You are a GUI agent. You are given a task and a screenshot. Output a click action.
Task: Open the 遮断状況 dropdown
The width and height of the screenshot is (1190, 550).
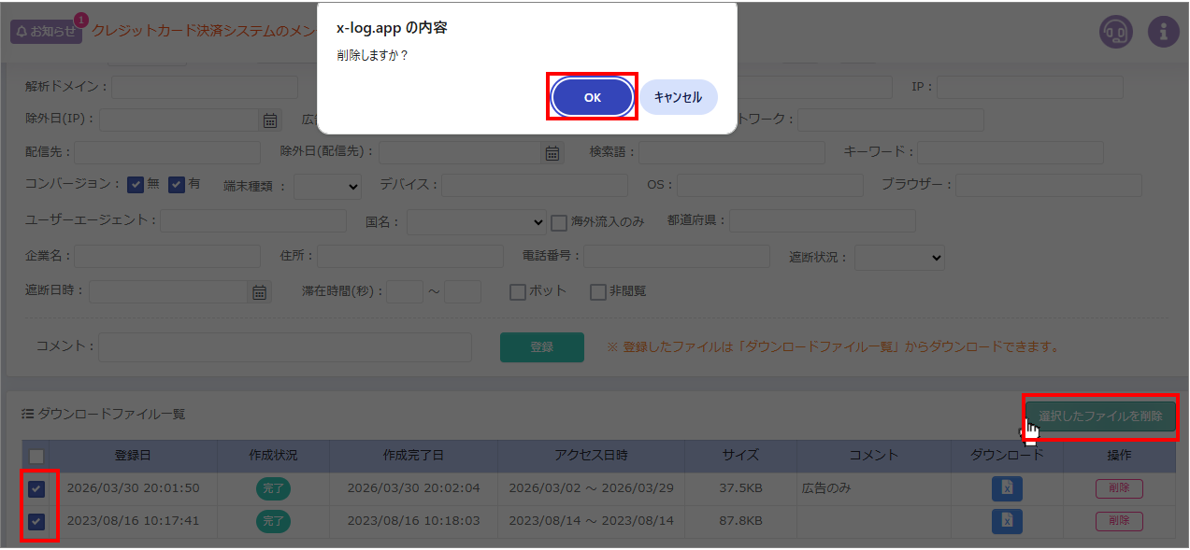point(898,257)
